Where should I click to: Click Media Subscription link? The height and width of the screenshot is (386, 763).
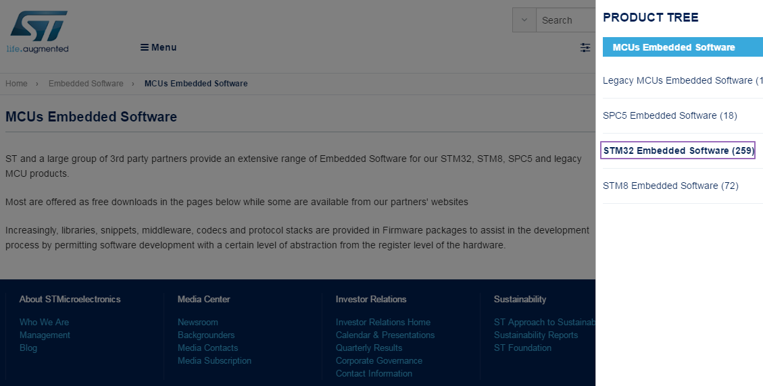(214, 360)
